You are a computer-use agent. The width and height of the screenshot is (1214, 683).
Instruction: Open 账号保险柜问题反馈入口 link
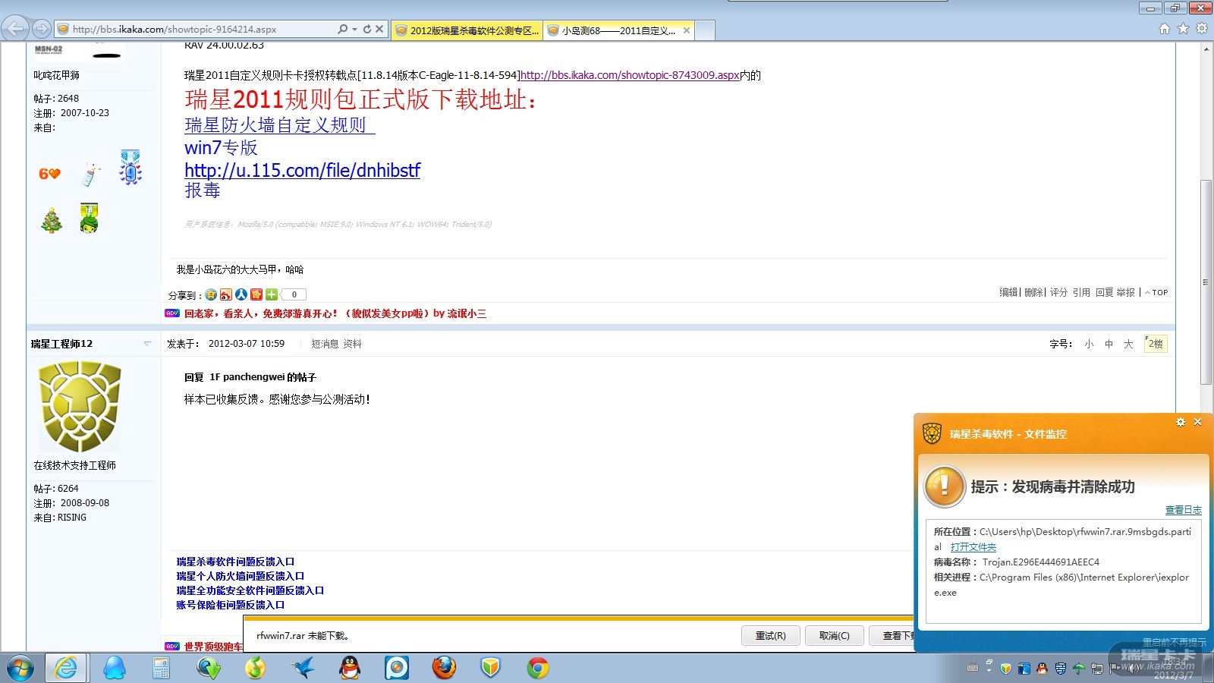230,605
